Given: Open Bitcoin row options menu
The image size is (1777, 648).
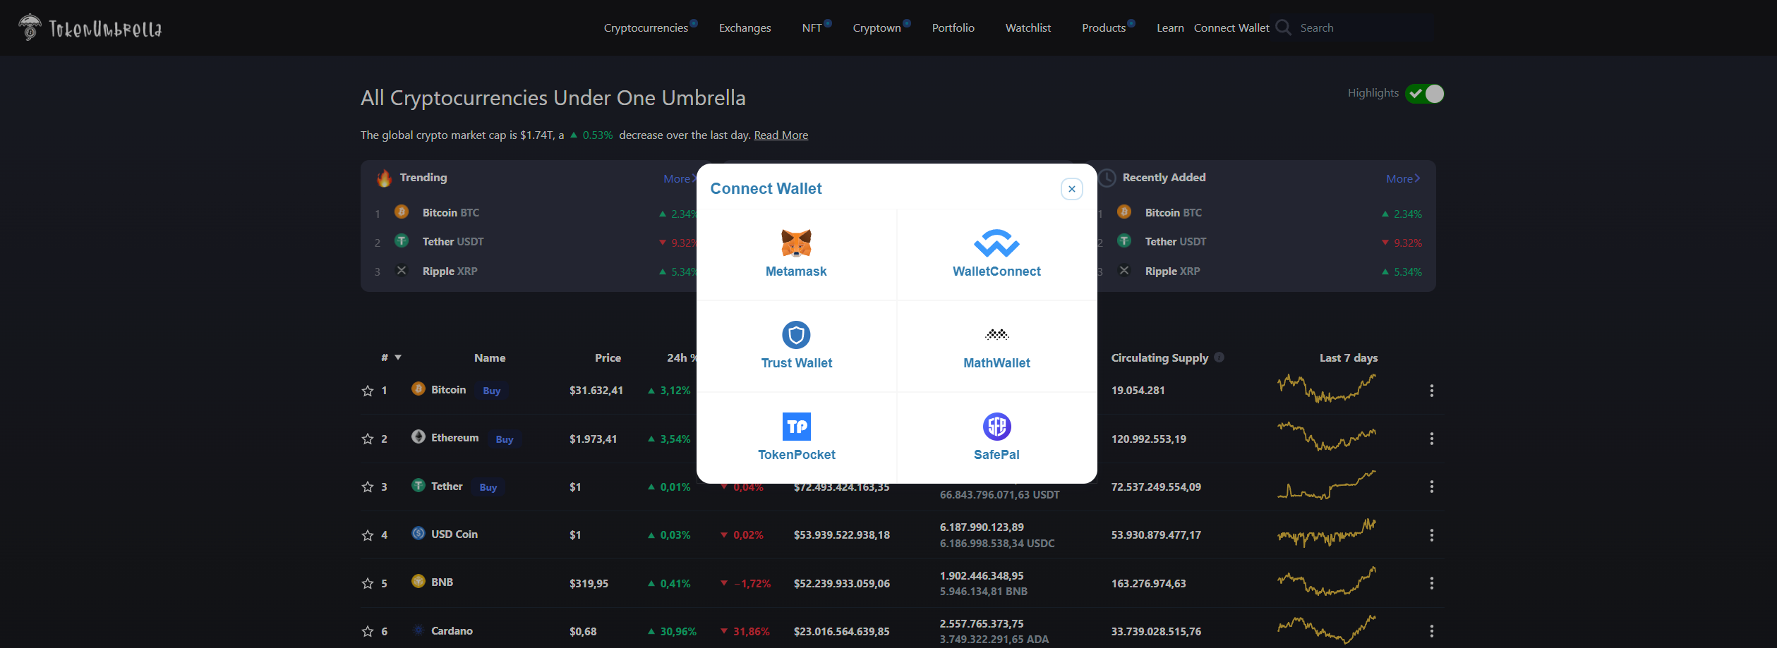Looking at the screenshot, I should tap(1431, 391).
